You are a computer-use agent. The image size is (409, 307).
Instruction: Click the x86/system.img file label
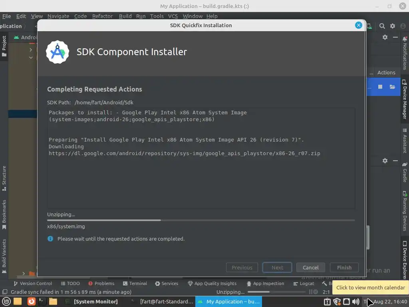66,227
